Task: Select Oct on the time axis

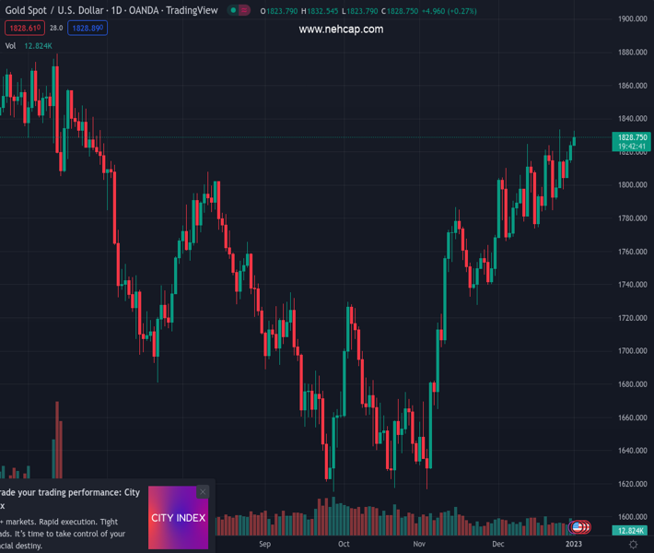Action: [344, 544]
